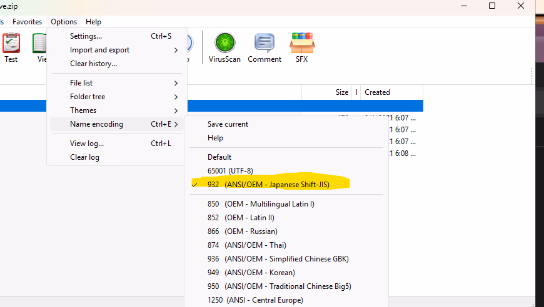Screen dimensions: 544x307
Task: Open the Help menu in menu bar
Action: 93,22
